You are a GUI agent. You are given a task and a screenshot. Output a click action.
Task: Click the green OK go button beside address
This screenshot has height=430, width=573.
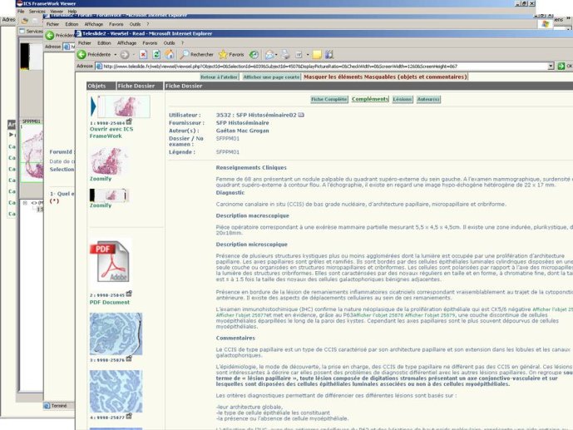565,67
